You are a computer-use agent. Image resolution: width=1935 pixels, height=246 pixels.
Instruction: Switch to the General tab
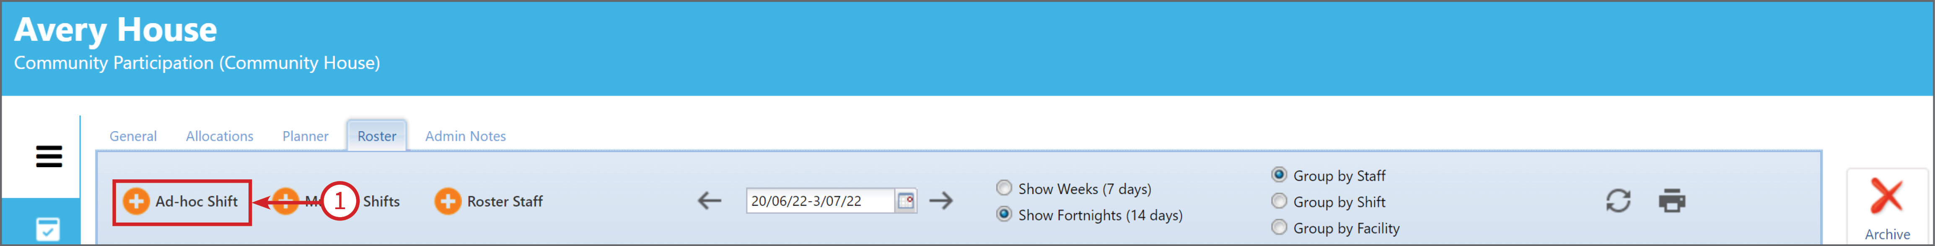133,137
